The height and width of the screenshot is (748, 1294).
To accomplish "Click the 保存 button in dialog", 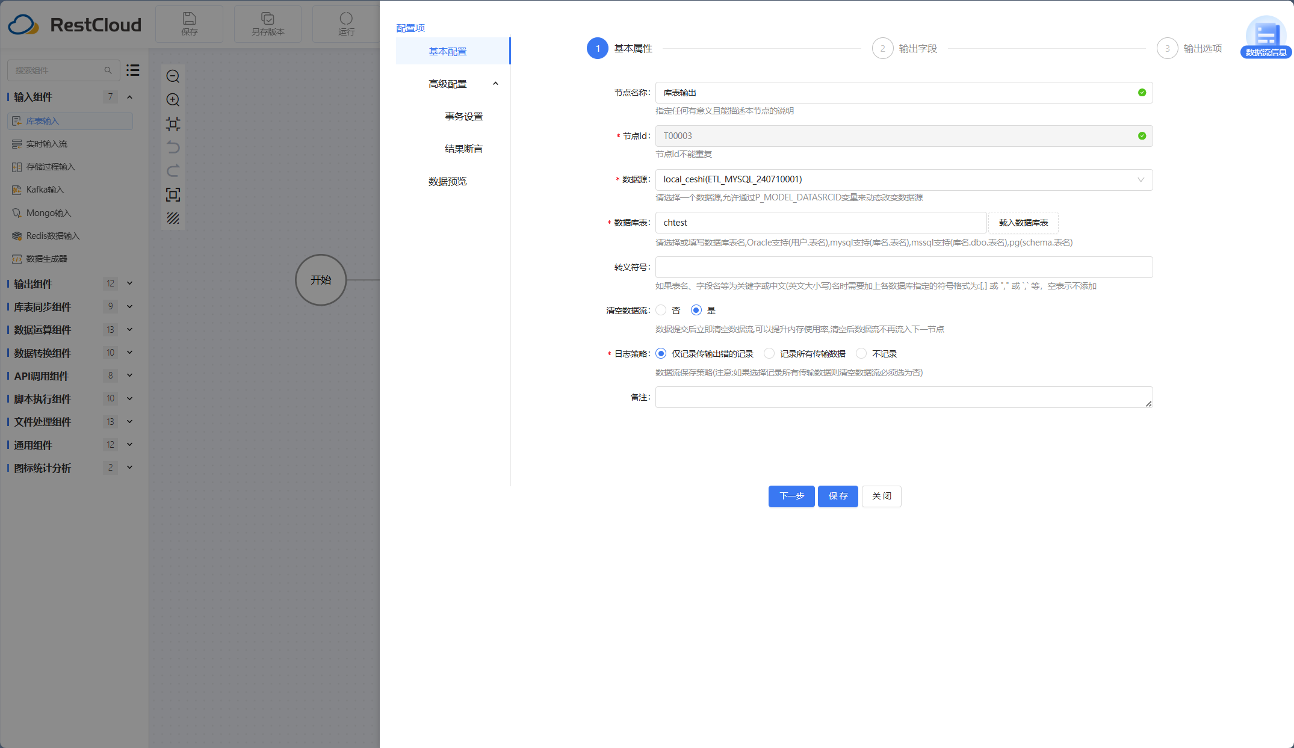I will 838,496.
